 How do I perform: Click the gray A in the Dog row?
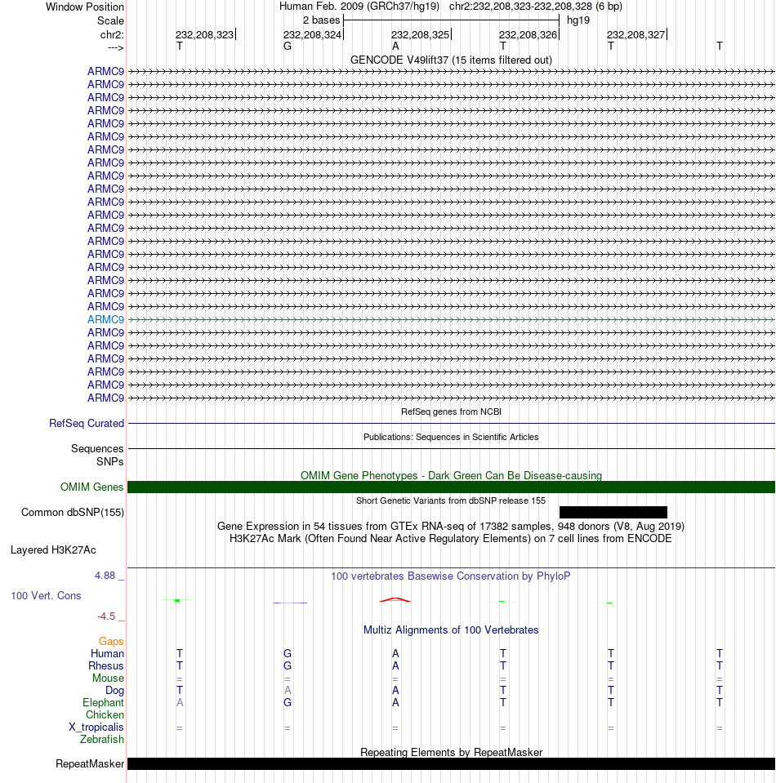288,691
